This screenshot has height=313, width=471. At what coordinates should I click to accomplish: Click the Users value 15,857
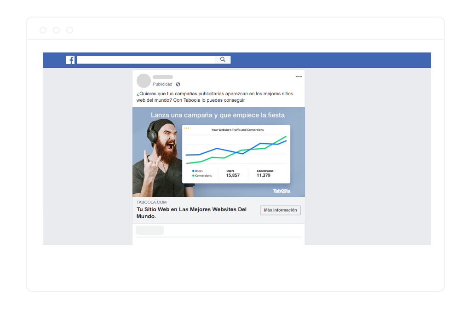pyautogui.click(x=233, y=175)
